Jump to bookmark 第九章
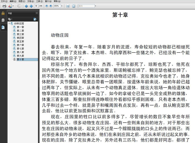The width and height of the screenshot is (195, 143). [20, 56]
